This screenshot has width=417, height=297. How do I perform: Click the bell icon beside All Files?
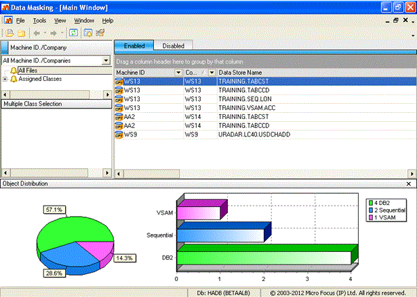(14, 70)
